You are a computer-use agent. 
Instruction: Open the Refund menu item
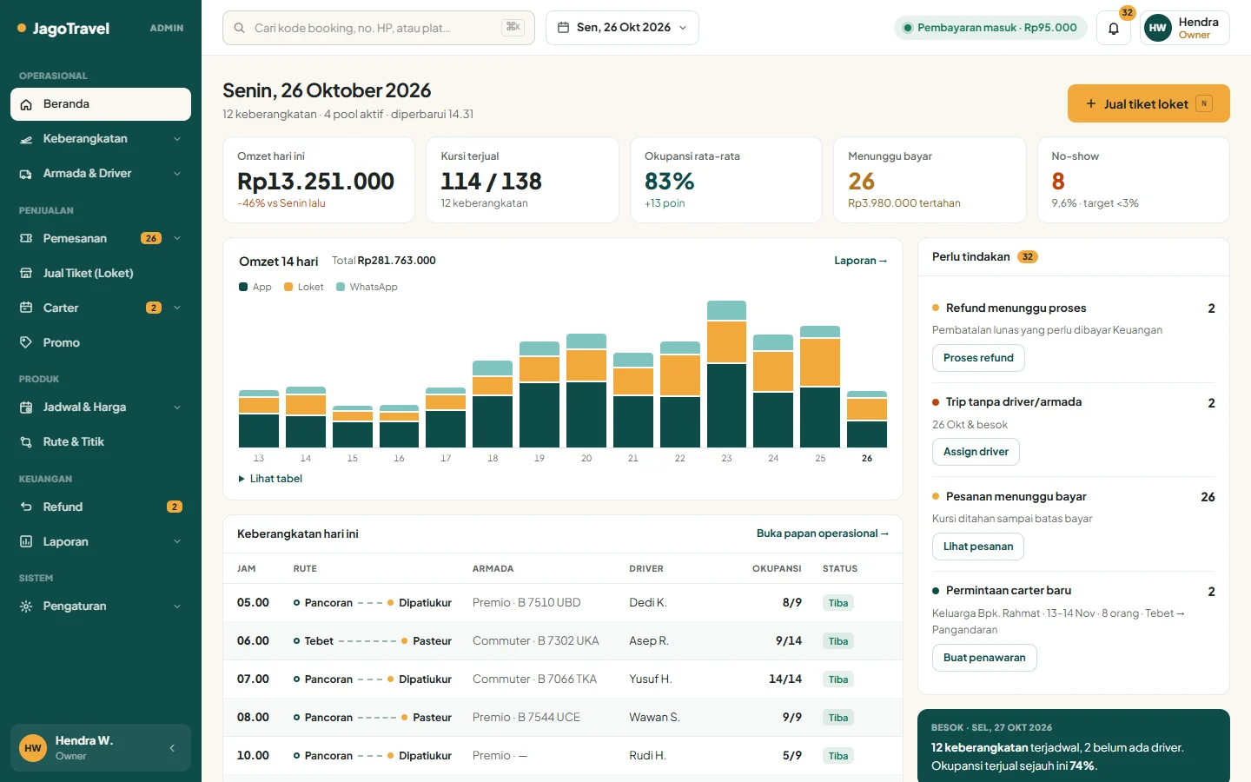[101, 507]
